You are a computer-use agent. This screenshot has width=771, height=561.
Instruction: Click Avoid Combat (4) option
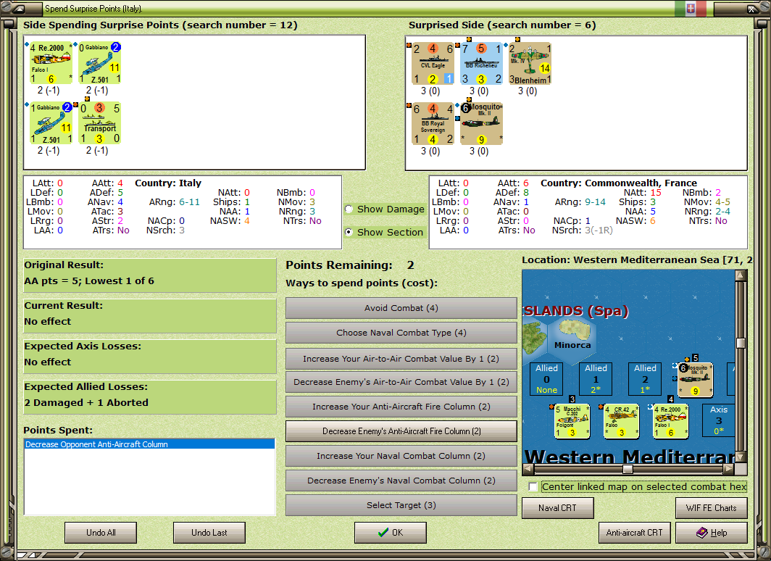pyautogui.click(x=401, y=308)
